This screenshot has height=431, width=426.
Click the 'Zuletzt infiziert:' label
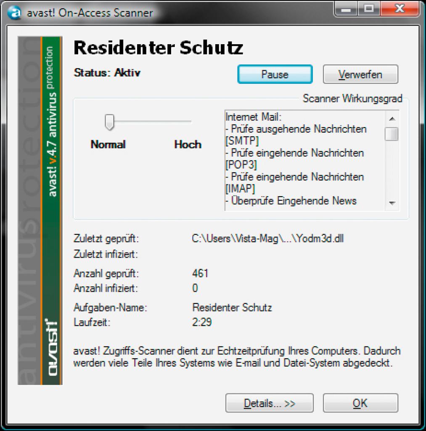pyautogui.click(x=106, y=254)
